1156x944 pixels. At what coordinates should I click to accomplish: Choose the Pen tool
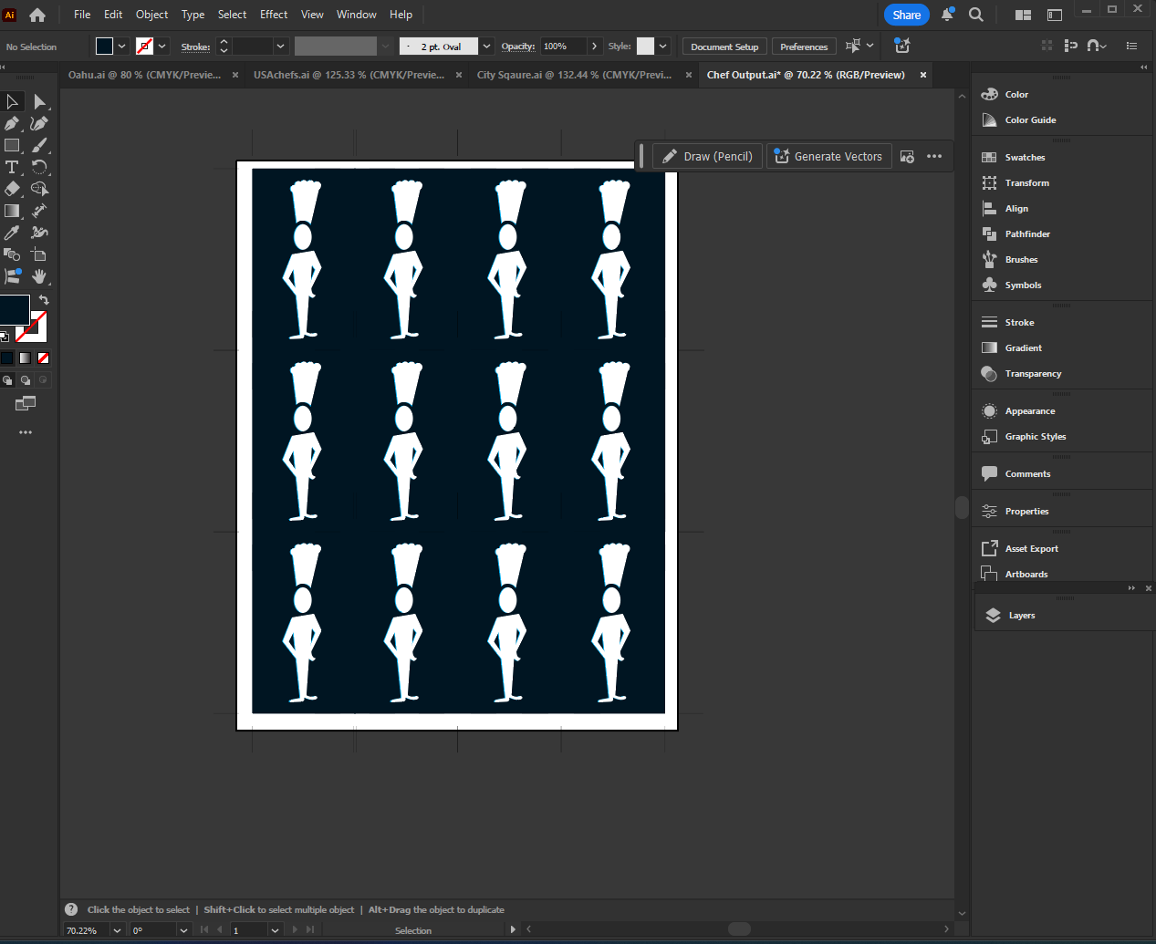13,123
